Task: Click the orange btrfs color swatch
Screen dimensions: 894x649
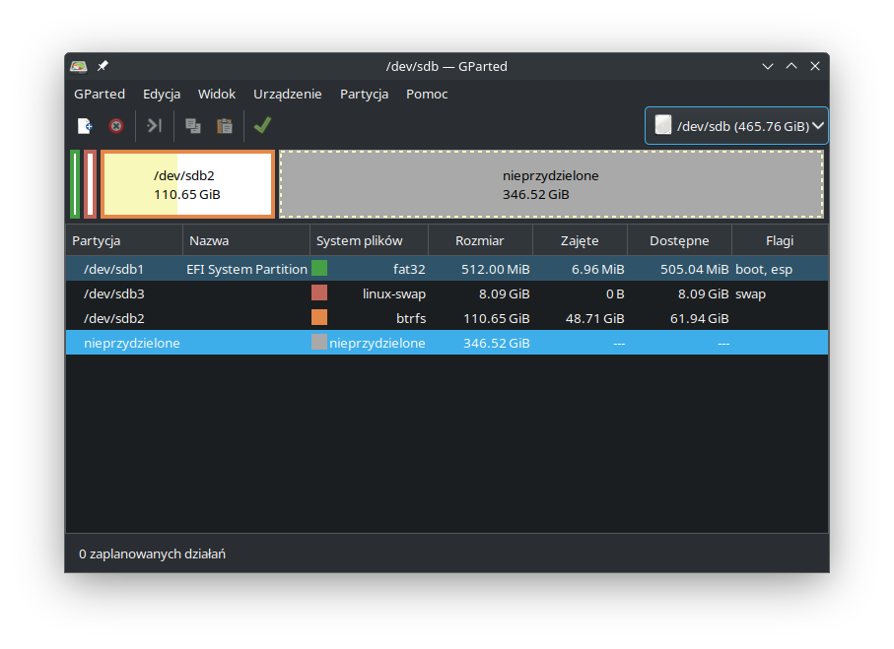Action: tap(319, 317)
